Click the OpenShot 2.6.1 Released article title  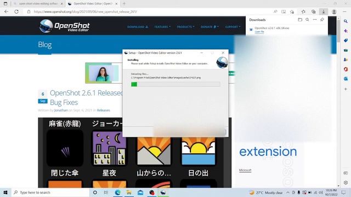click(86, 97)
